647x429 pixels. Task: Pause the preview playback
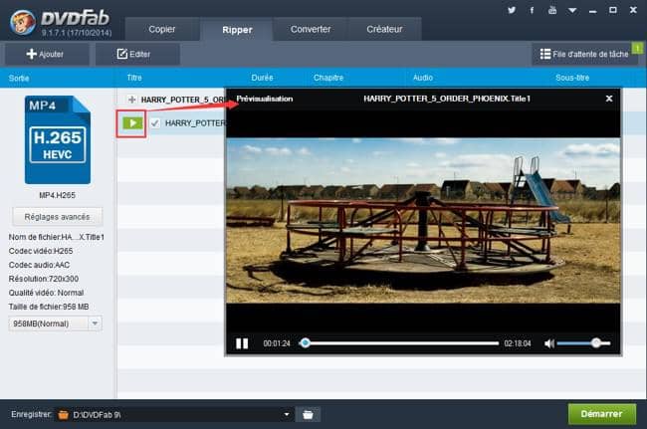pyautogui.click(x=242, y=343)
